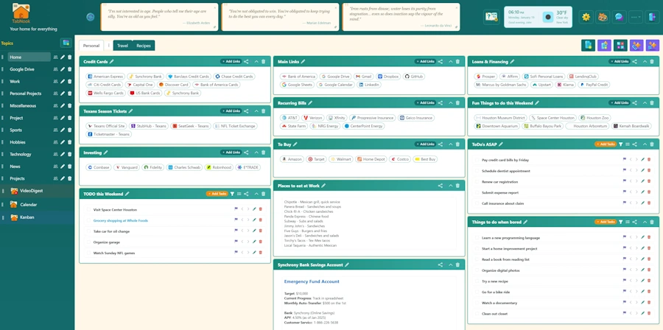Open Kanban in the sidebar
The height and width of the screenshot is (330, 663).
tap(27, 217)
